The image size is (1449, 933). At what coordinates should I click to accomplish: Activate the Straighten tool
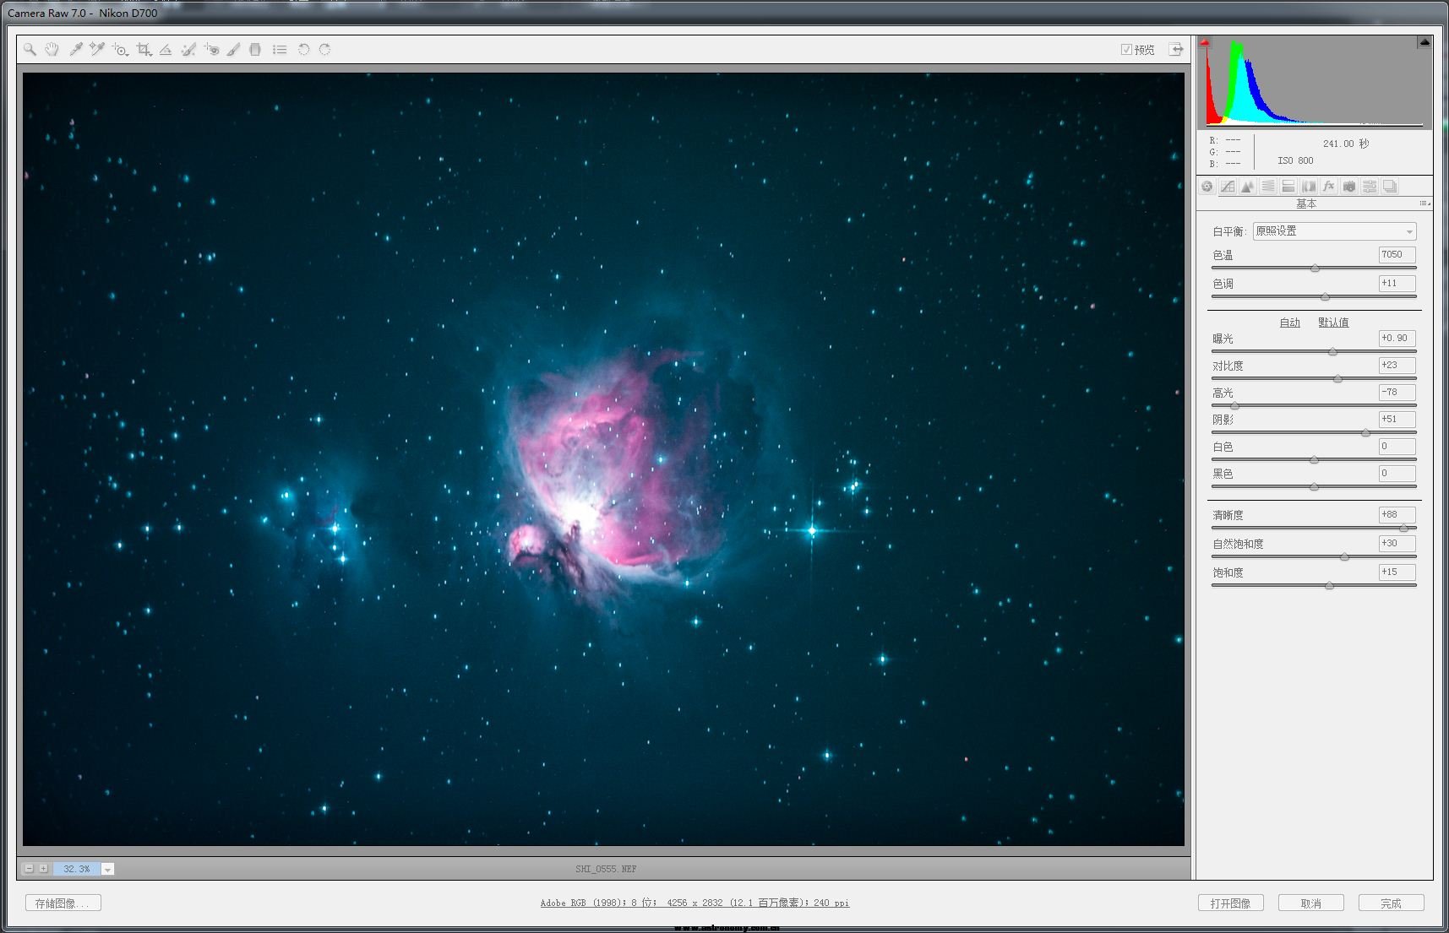pos(166,50)
